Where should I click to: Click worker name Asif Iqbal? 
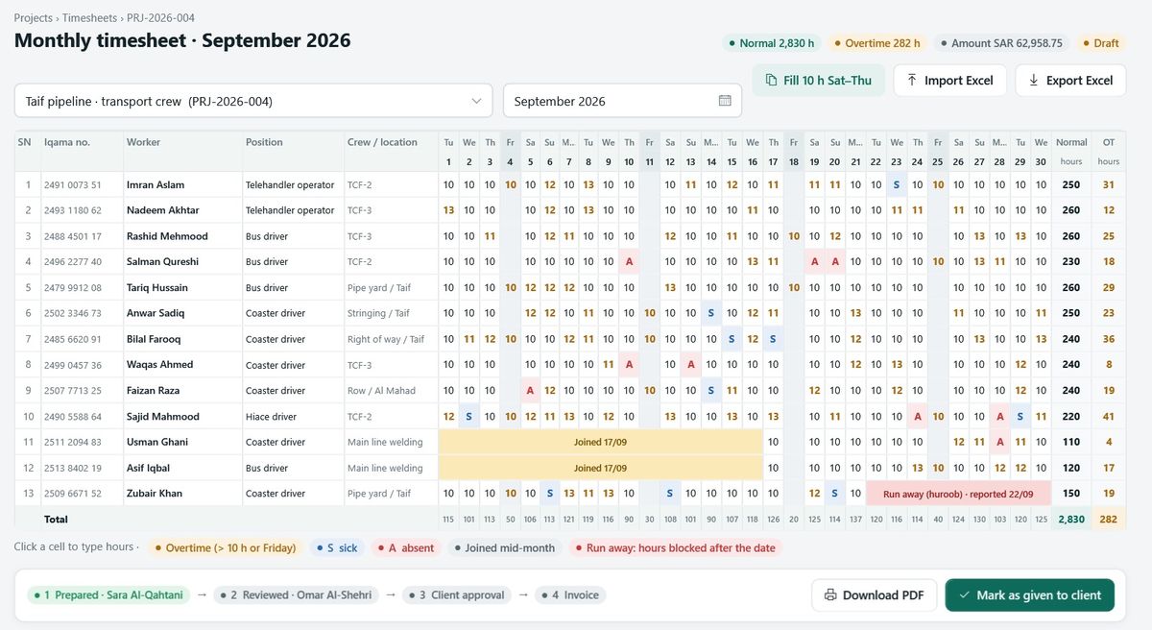(x=151, y=468)
